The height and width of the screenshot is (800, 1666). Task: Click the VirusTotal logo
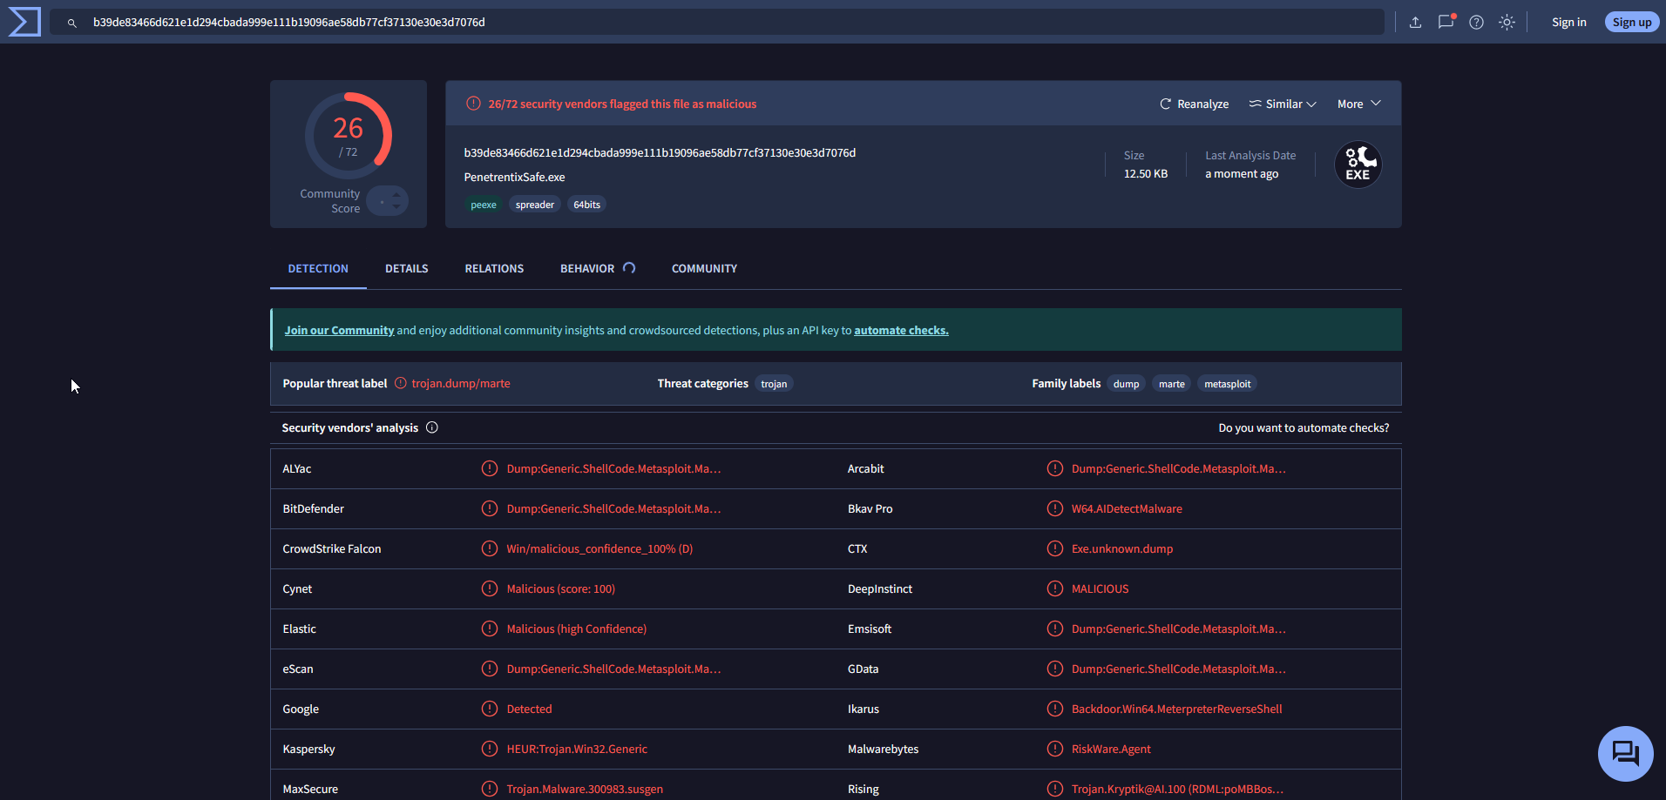(x=23, y=21)
